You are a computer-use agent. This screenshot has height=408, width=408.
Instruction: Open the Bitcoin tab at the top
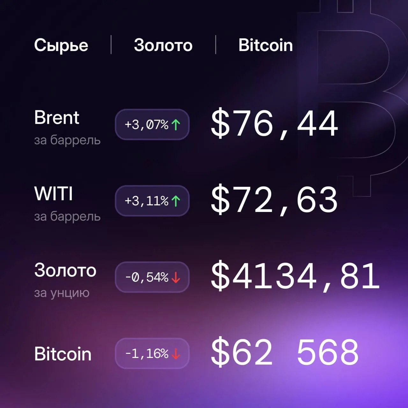(x=266, y=45)
